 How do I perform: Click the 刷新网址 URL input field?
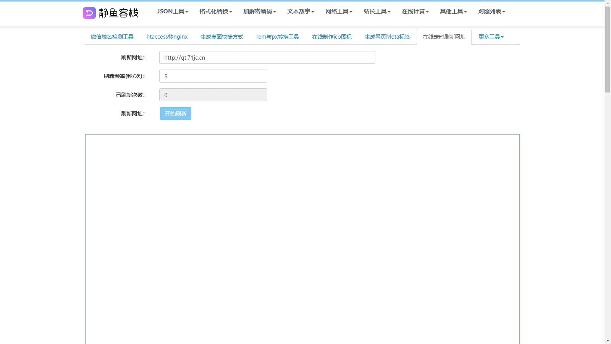tap(267, 57)
